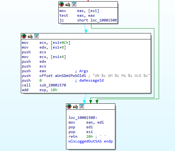Click the 'retn 20h' instruction
The width and height of the screenshot is (175, 151).
pos(81,136)
